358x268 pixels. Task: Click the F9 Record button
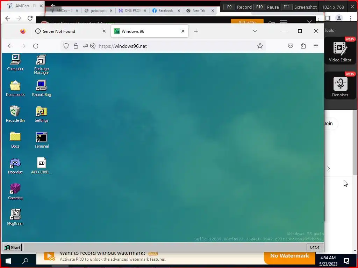tap(237, 7)
